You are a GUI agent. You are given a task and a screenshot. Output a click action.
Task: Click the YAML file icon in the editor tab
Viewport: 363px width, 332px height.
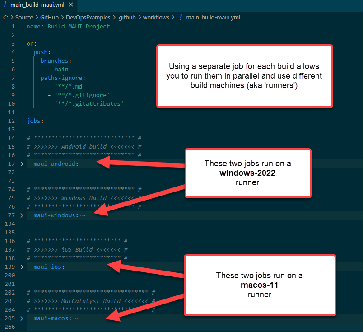pyautogui.click(x=5, y=5)
